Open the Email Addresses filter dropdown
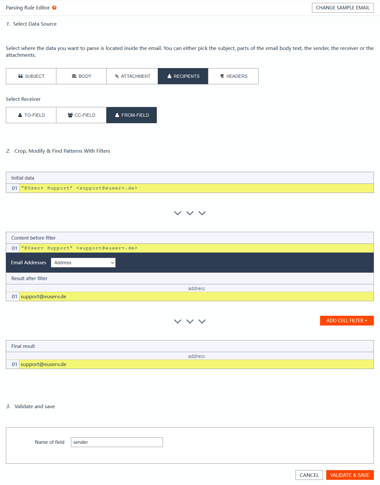Image resolution: width=380 pixels, height=485 pixels. point(83,263)
